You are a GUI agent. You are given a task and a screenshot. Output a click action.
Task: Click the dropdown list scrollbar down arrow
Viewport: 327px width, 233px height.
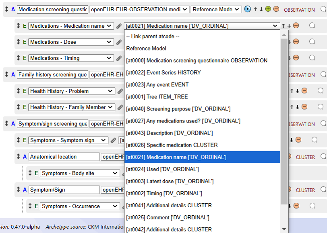coord(284,229)
